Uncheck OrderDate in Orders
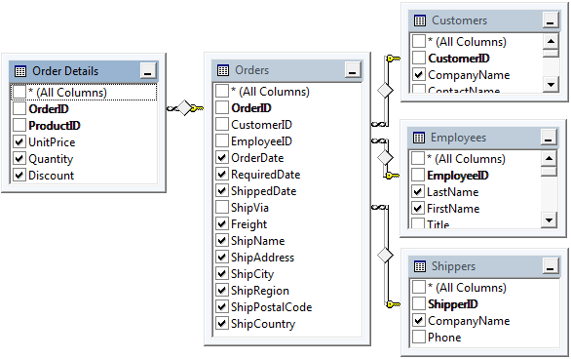 222,158
